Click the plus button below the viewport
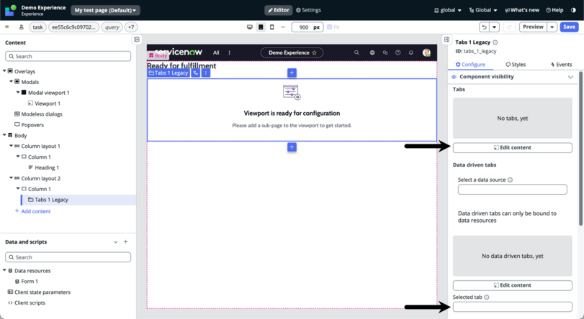584x319 pixels. (292, 147)
